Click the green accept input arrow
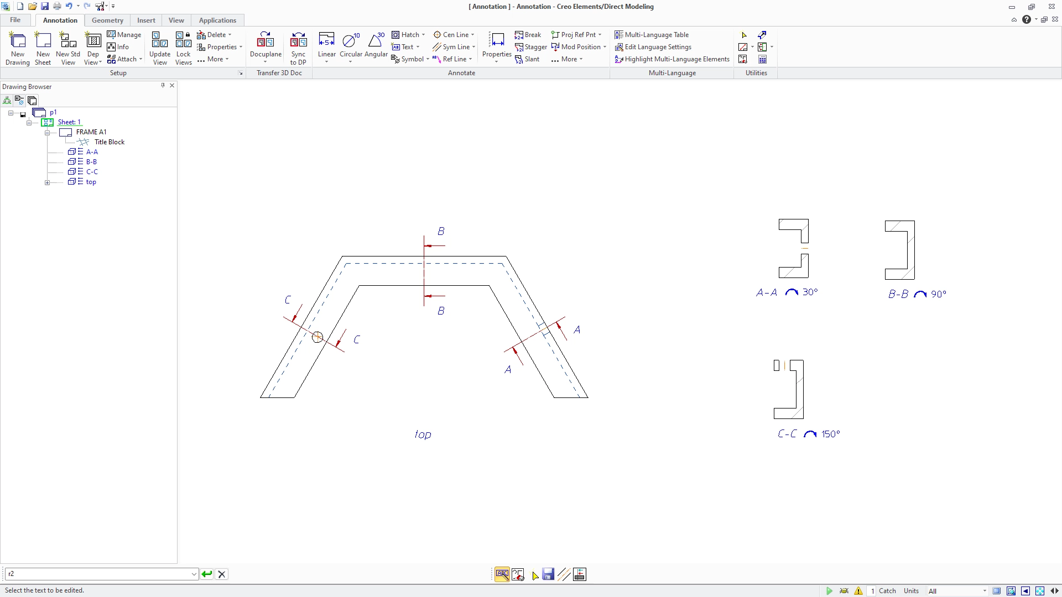 [207, 574]
